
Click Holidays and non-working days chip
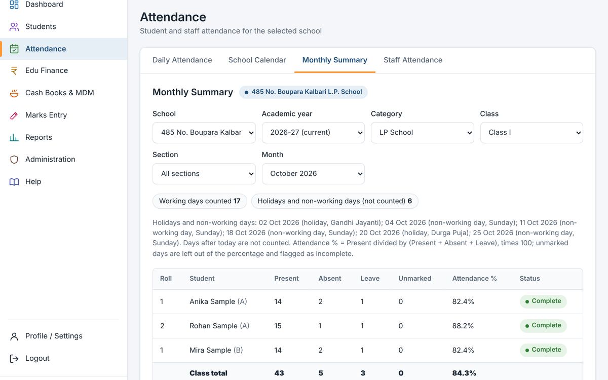[334, 201]
